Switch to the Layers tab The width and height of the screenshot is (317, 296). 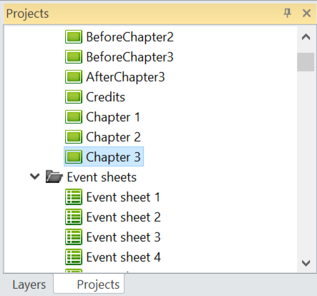click(29, 285)
